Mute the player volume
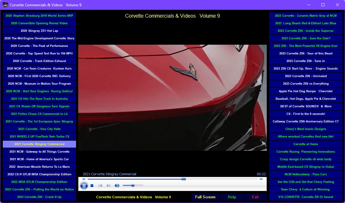 click(x=117, y=186)
